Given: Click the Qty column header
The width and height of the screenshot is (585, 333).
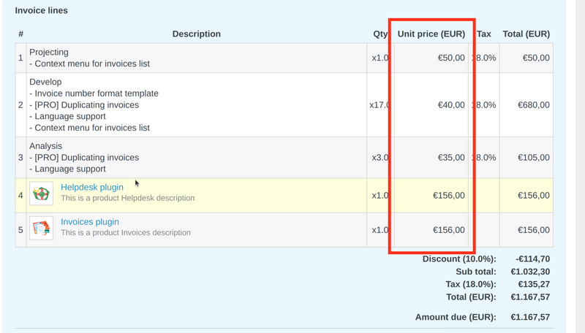Looking at the screenshot, I should pos(380,34).
